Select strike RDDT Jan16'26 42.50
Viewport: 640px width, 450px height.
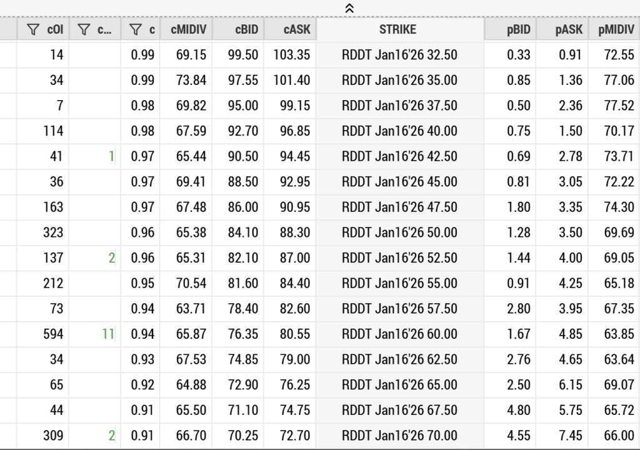coord(399,156)
